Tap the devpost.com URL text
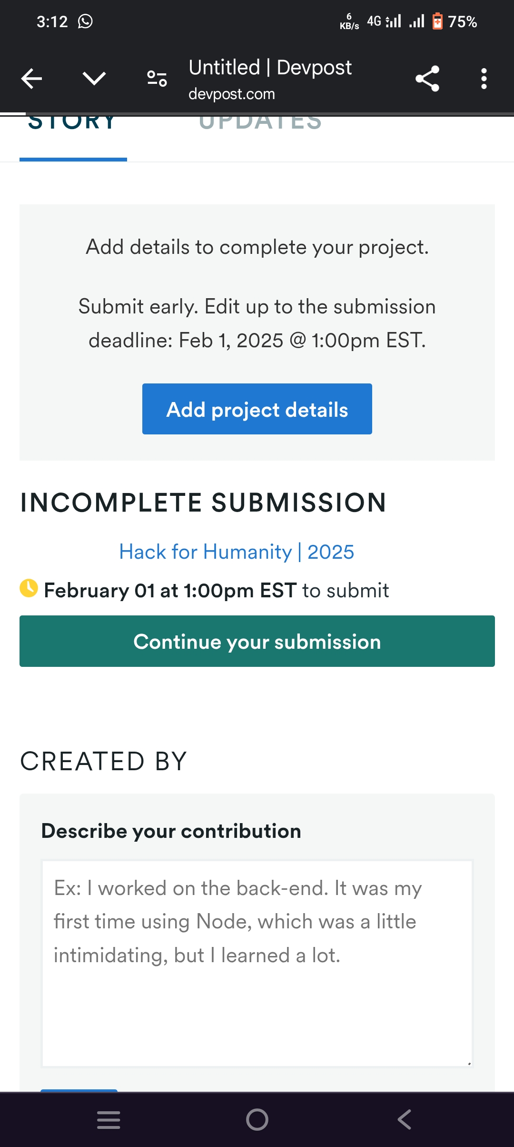 (x=232, y=94)
